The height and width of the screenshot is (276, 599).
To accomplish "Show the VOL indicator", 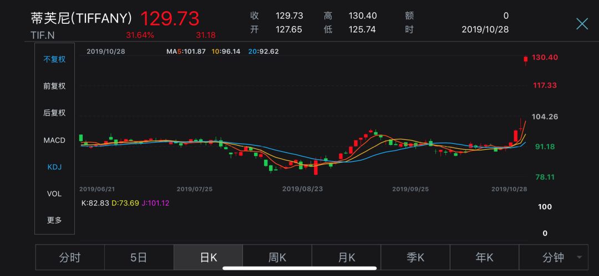I will tap(54, 194).
